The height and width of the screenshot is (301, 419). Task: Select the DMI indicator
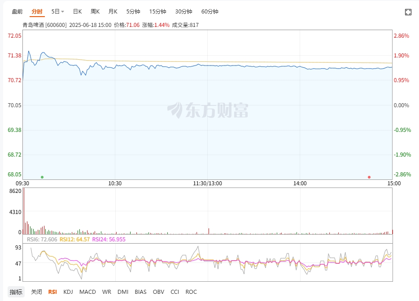click(123, 292)
